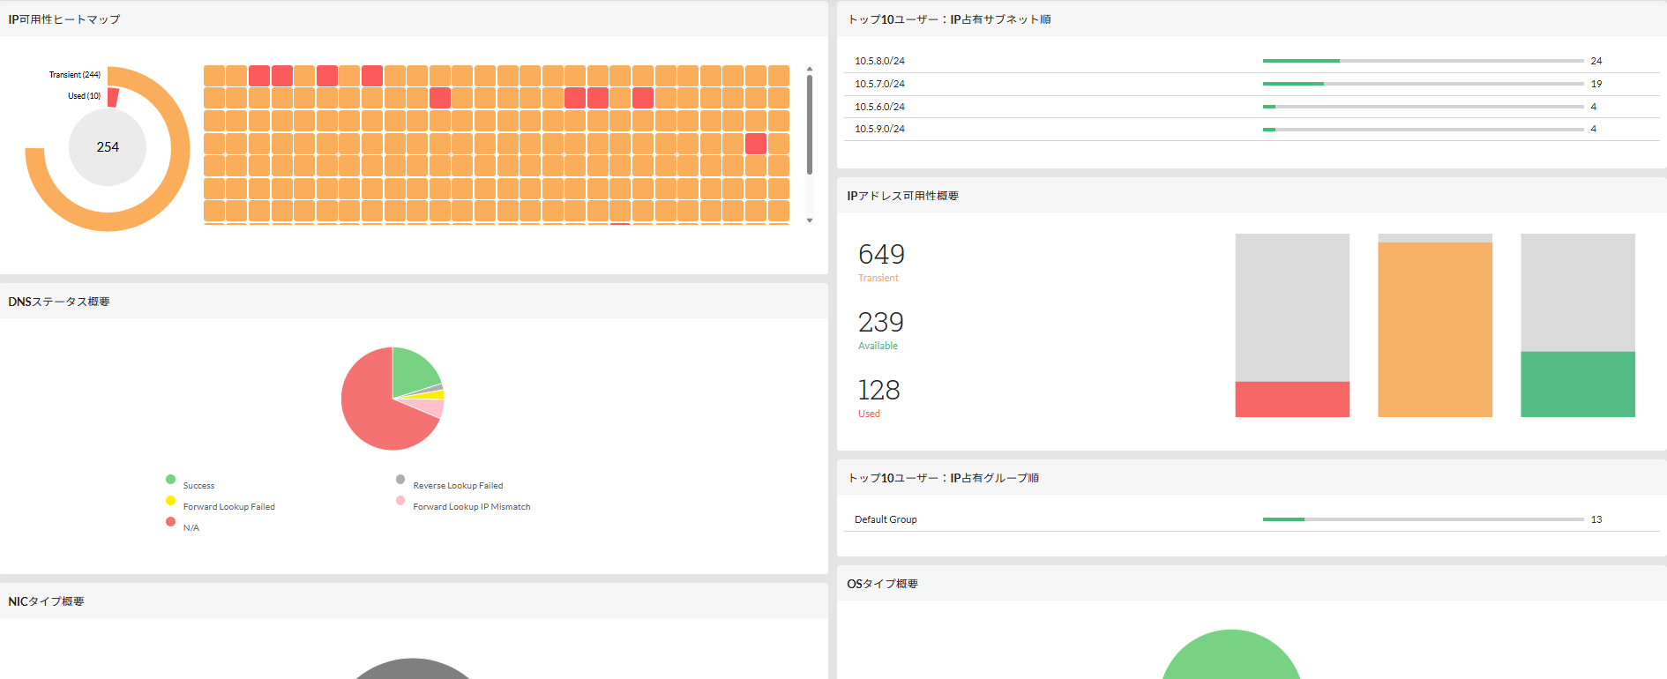This screenshot has height=679, width=1667.
Task: Click the トップ10ユーザー：IP占有グループ順 heading
Action: tap(943, 478)
